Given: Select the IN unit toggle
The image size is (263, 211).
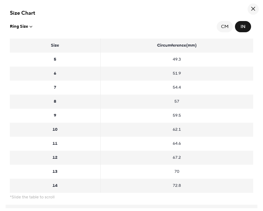Looking at the screenshot, I should [x=243, y=27].
